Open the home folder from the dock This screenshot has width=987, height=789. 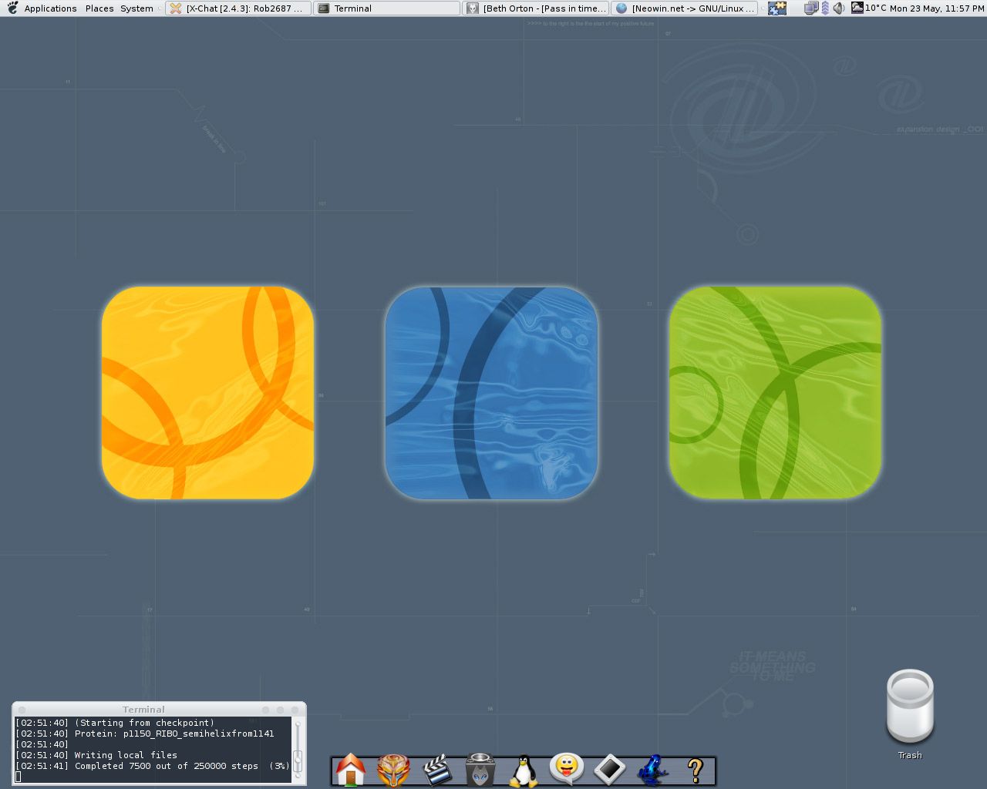pos(351,770)
